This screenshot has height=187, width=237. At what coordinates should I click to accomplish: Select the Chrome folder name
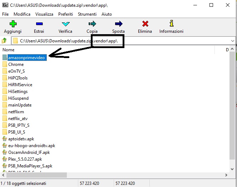(x=16, y=64)
